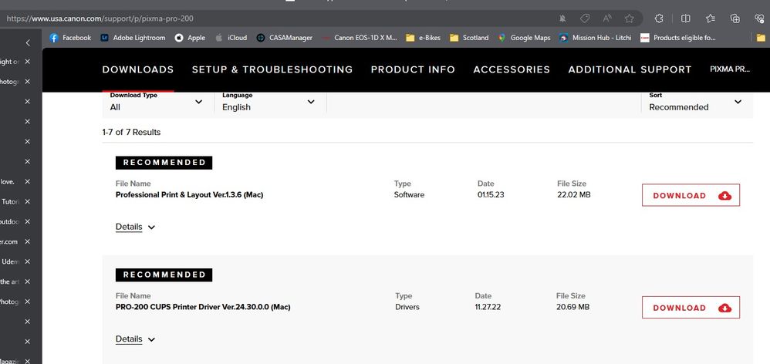The image size is (770, 364).
Task: Add page to favorites with star icon
Action: pyautogui.click(x=629, y=19)
